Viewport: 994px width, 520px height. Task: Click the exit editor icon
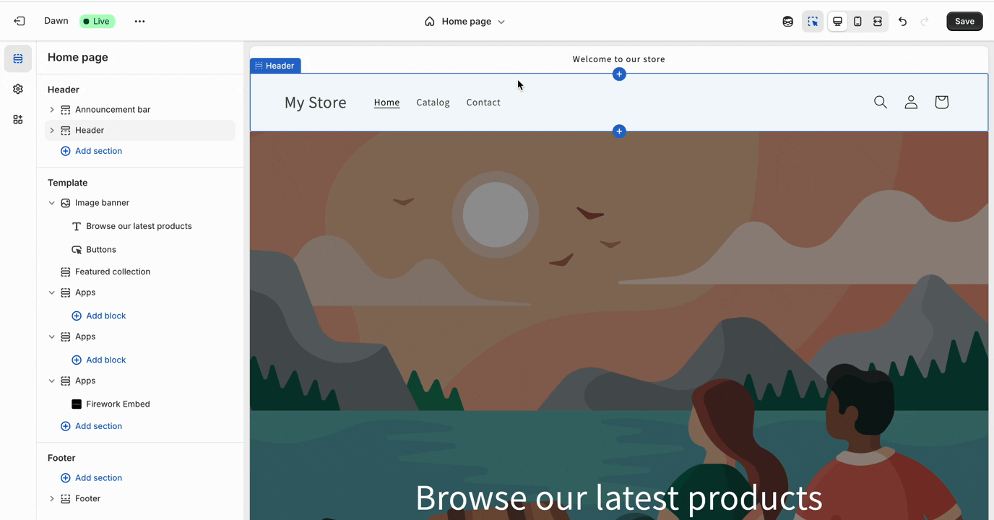tap(20, 21)
